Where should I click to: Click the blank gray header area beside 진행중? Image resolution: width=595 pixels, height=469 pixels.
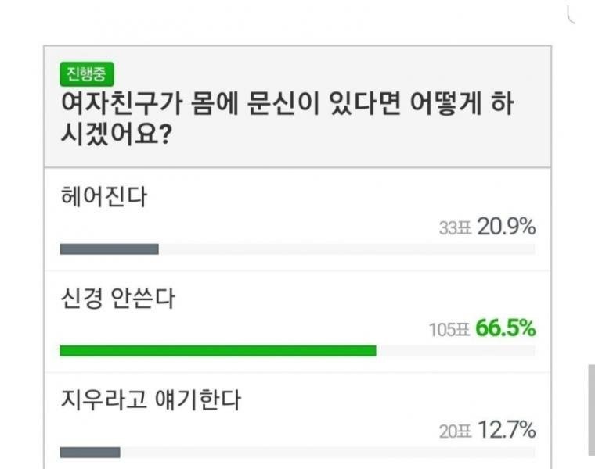pyautogui.click(x=329, y=73)
